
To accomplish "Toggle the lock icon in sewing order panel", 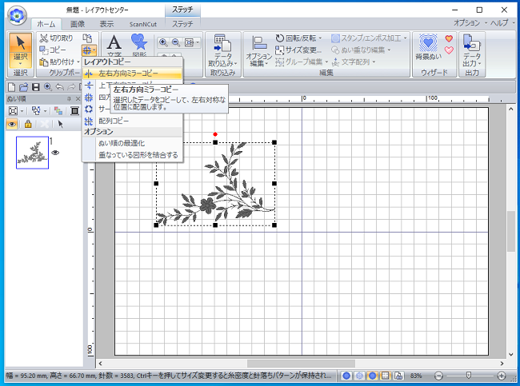I will pos(28,125).
